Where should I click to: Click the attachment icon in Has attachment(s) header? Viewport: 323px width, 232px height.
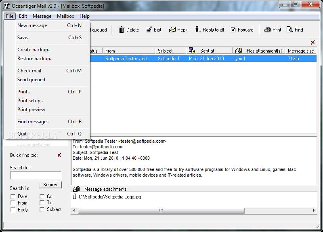239,50
